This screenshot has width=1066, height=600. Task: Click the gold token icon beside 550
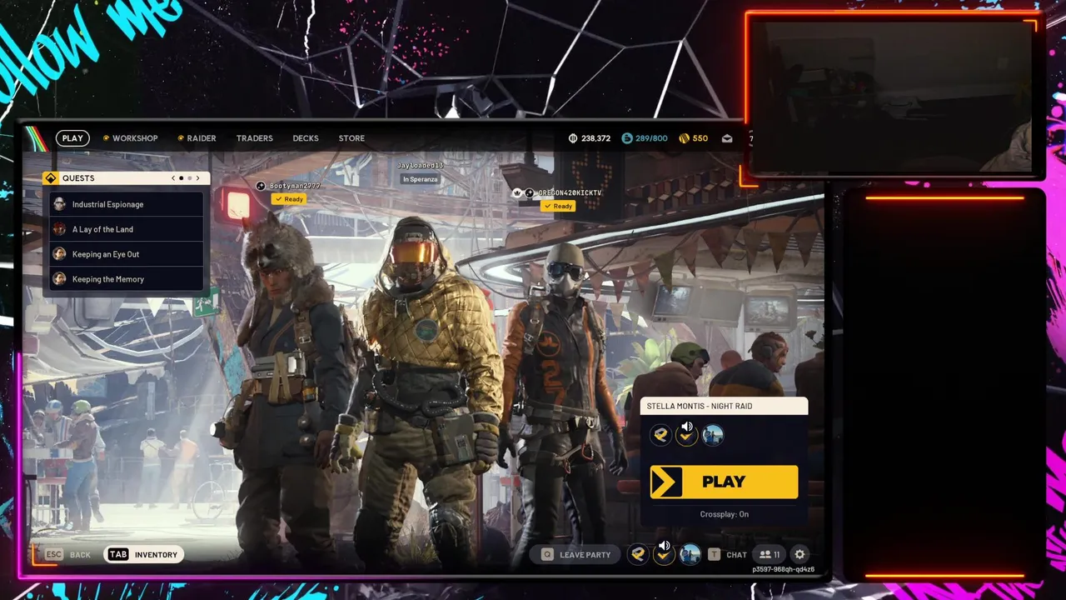pos(685,138)
